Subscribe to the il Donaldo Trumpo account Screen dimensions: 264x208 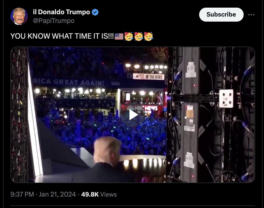click(221, 14)
